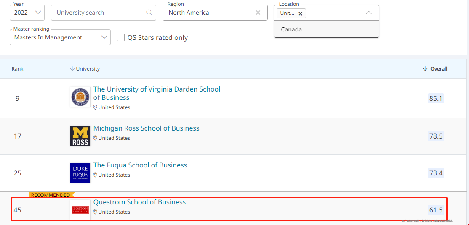
Task: Click the location pin under Darden School
Action: coord(96,107)
